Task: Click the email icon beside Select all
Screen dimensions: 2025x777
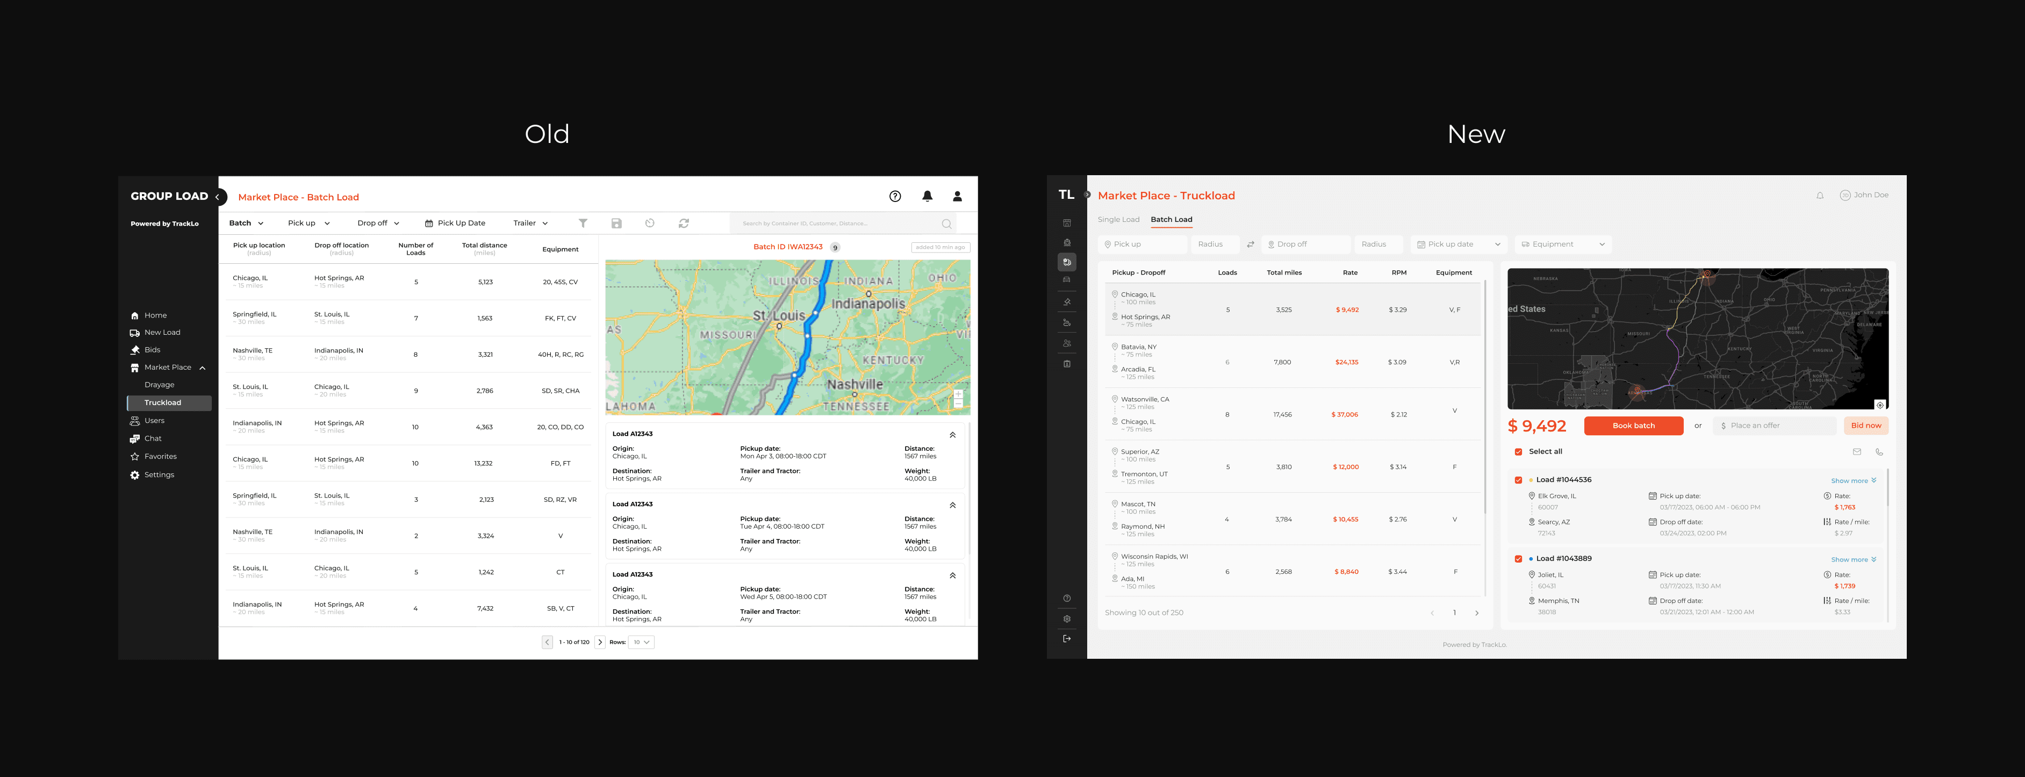Action: click(x=1857, y=452)
